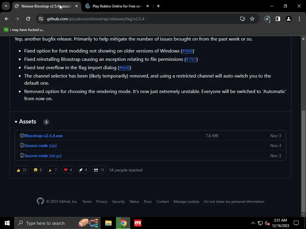Open the red recorder app in taskbar

(x=138, y=223)
